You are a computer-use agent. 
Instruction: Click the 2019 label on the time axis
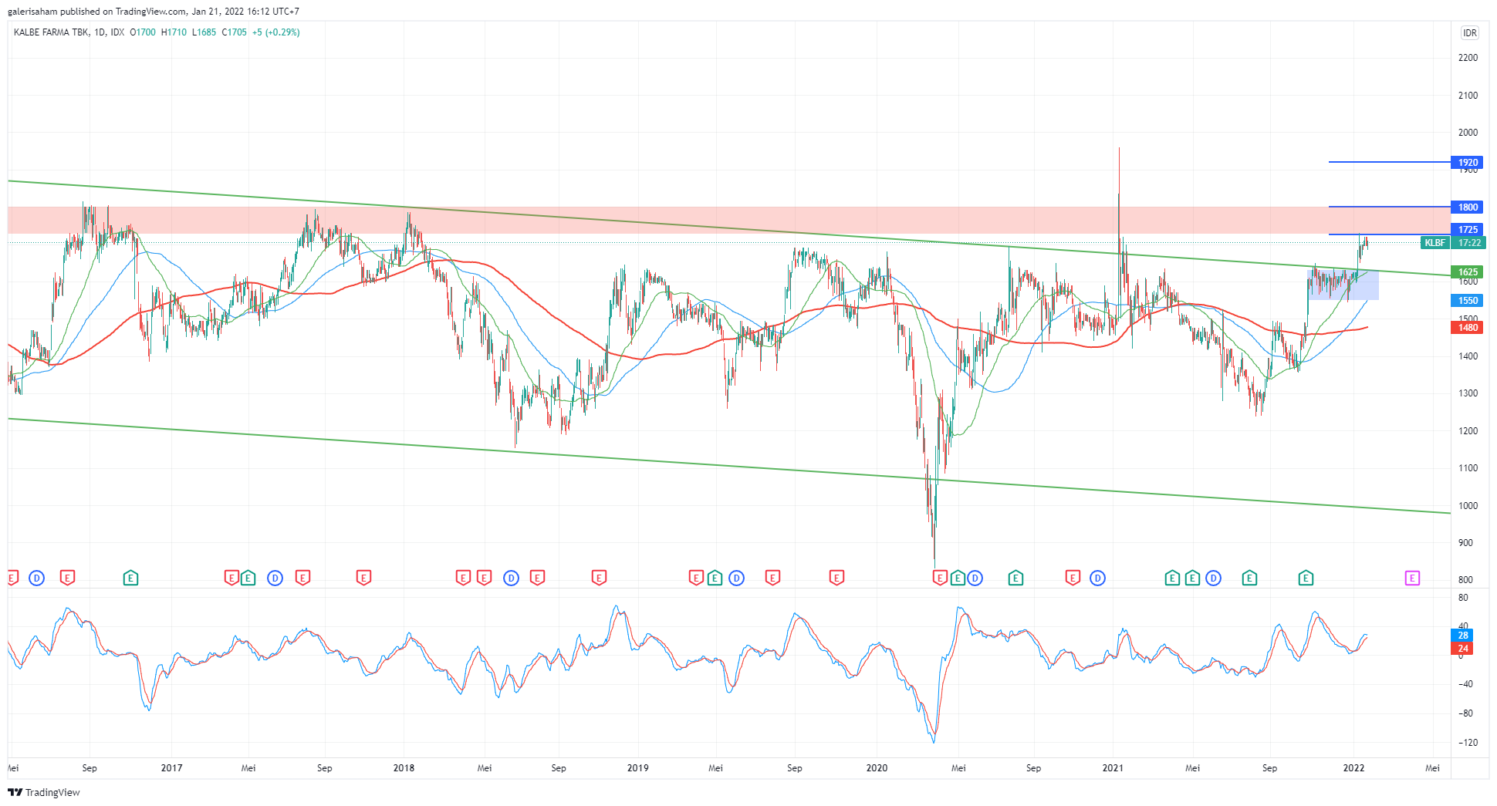[x=637, y=768]
